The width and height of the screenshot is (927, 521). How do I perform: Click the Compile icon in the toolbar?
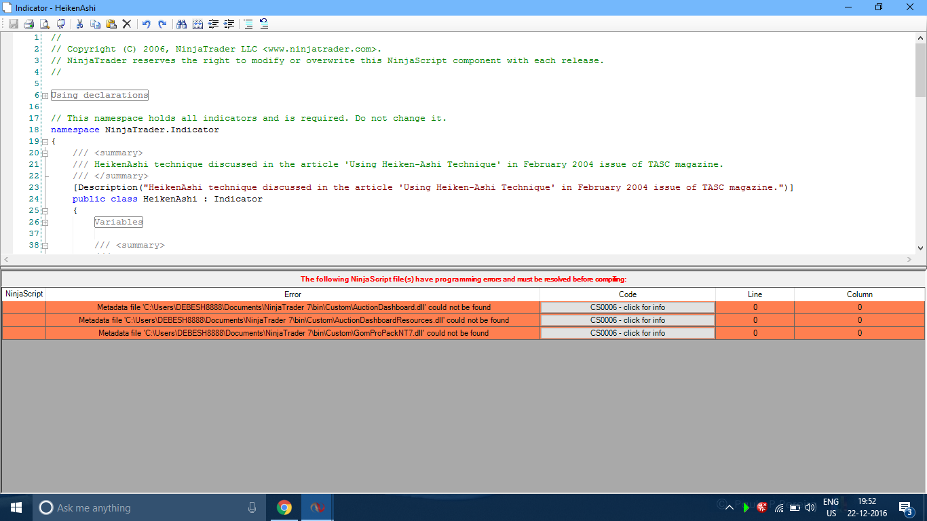[60, 24]
